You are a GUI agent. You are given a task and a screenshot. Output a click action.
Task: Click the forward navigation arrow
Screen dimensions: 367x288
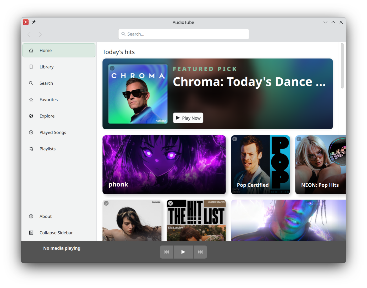(x=40, y=35)
